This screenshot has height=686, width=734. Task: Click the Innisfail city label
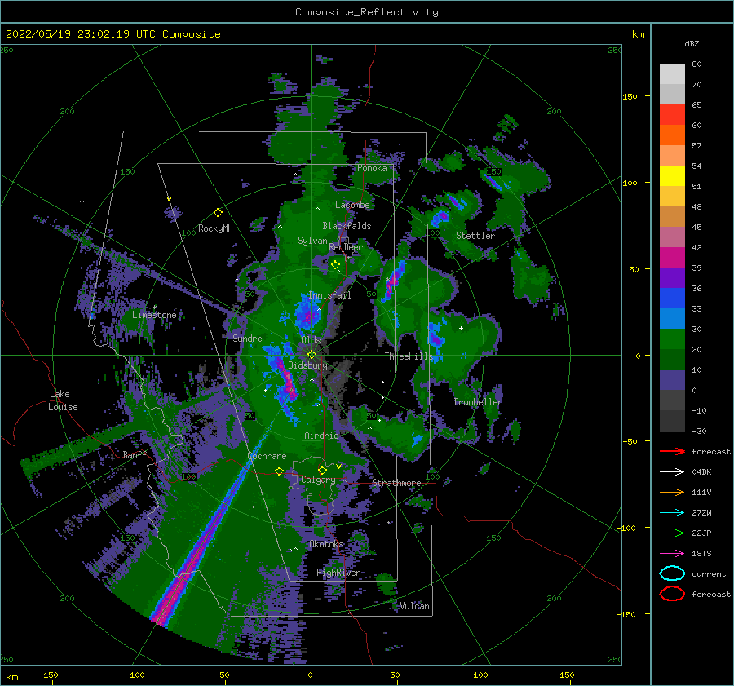(329, 295)
